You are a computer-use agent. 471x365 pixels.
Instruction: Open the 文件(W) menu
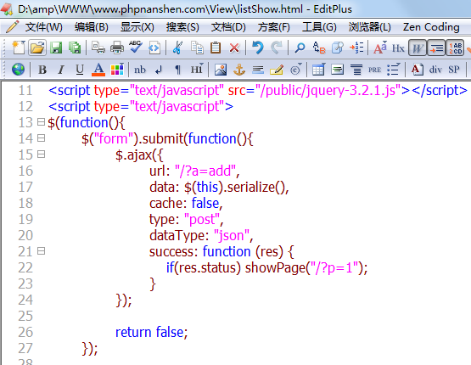point(43,27)
